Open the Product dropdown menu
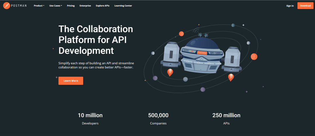Viewport: 315px width, 136px height. tap(39, 6)
